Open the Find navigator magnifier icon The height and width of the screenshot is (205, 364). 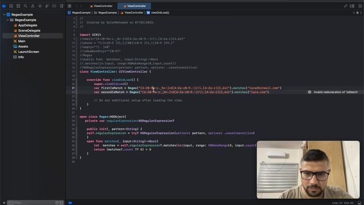pyautogui.click(x=25, y=6)
